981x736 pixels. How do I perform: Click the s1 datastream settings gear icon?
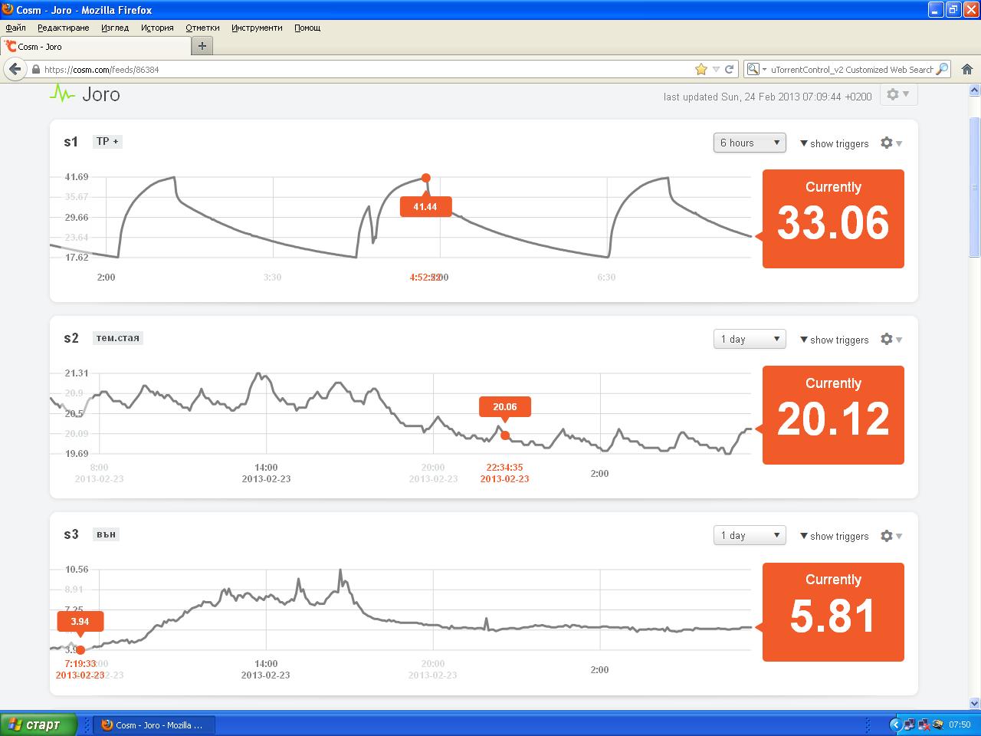[887, 143]
